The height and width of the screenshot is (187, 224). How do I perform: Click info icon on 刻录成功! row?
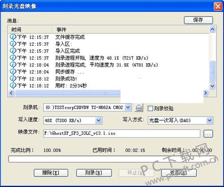point(13,78)
